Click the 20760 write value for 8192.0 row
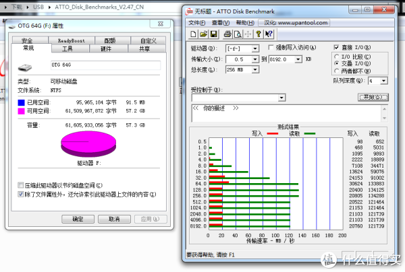 356,226
